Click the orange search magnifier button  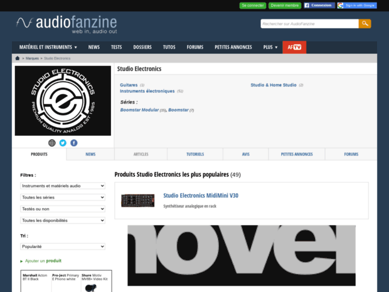tap(365, 24)
